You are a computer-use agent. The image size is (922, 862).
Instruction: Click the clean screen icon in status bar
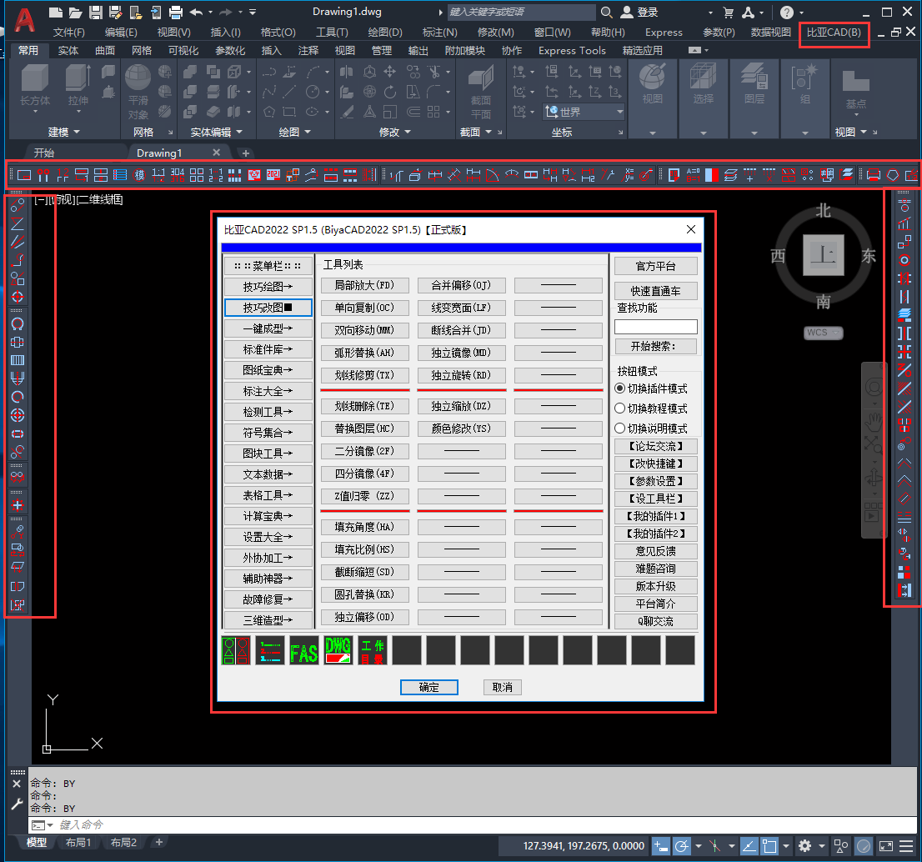pyautogui.click(x=885, y=846)
